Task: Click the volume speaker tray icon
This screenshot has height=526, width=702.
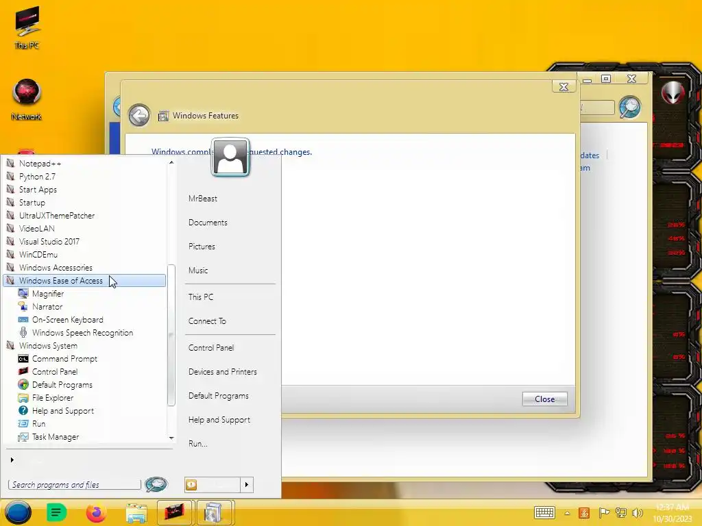Action: [x=637, y=513]
